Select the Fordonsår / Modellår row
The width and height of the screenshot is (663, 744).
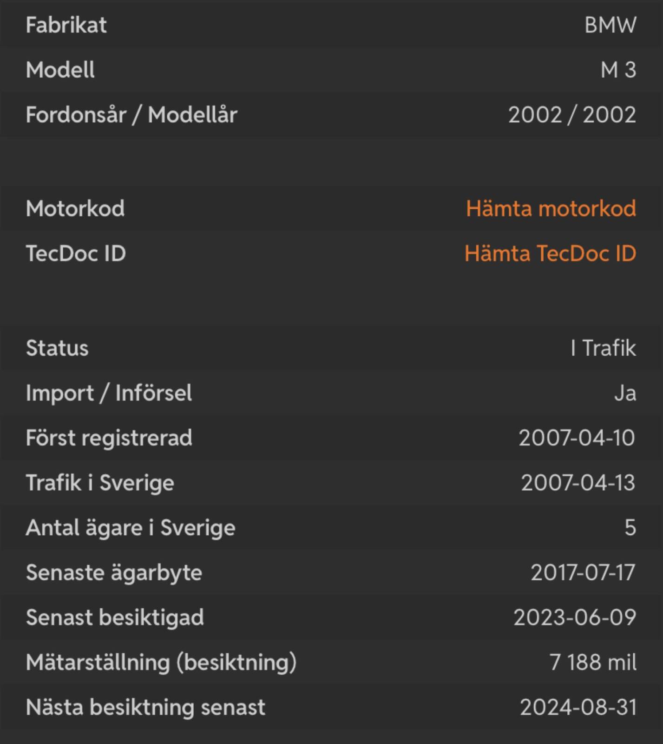pyautogui.click(x=331, y=114)
